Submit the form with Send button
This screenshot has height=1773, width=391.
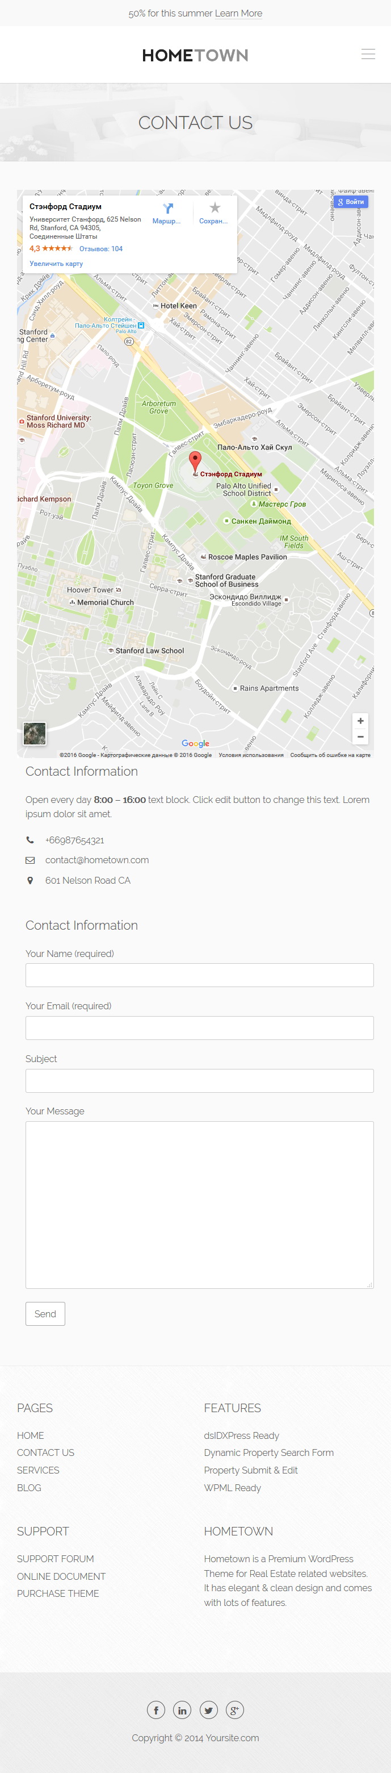(45, 1313)
